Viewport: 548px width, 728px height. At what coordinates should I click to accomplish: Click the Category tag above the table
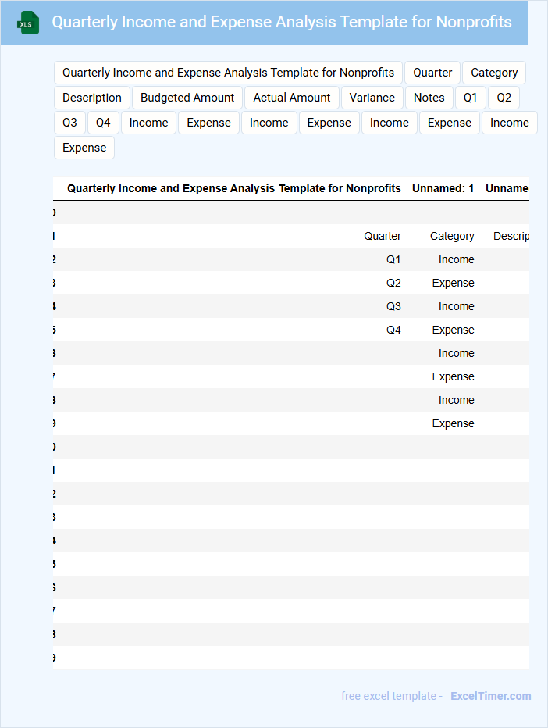[494, 73]
